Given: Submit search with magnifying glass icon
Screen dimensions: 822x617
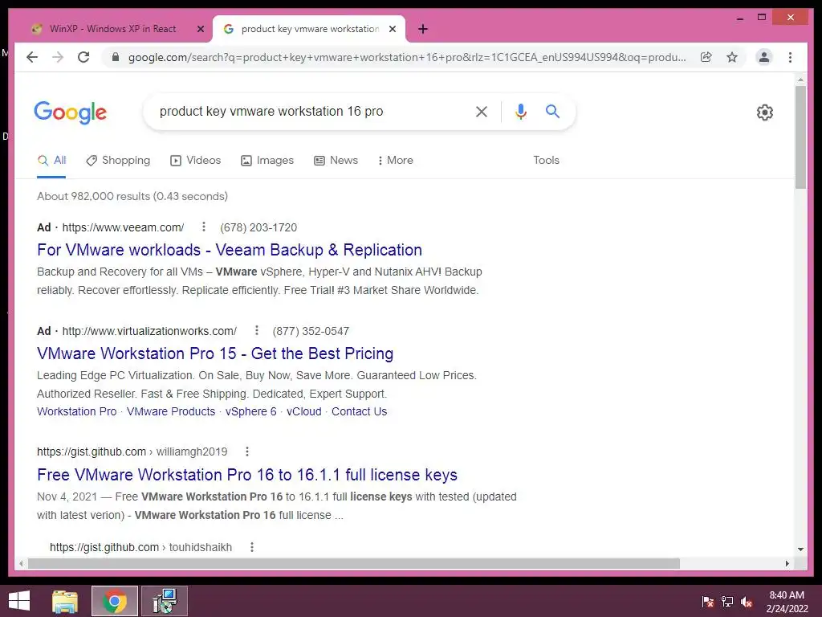Looking at the screenshot, I should [x=552, y=111].
